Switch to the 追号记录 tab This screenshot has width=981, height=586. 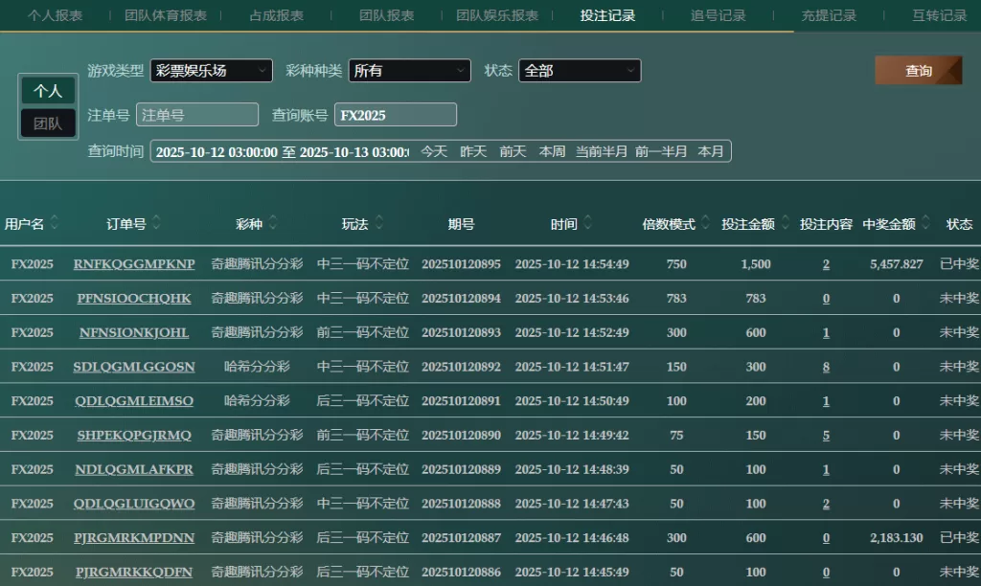[718, 15]
